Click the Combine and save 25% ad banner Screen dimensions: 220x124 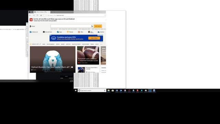point(76,38)
